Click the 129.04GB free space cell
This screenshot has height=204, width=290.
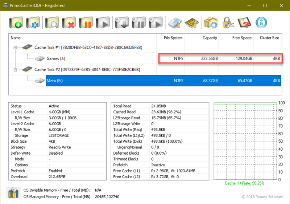244,58
